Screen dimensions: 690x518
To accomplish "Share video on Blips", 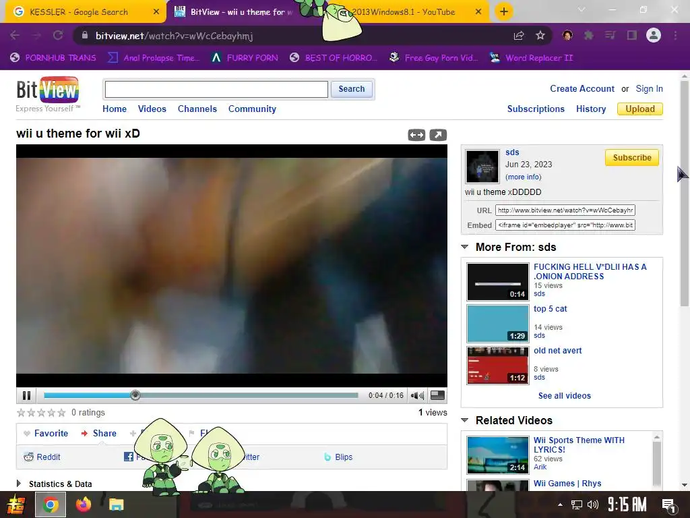I will click(338, 457).
